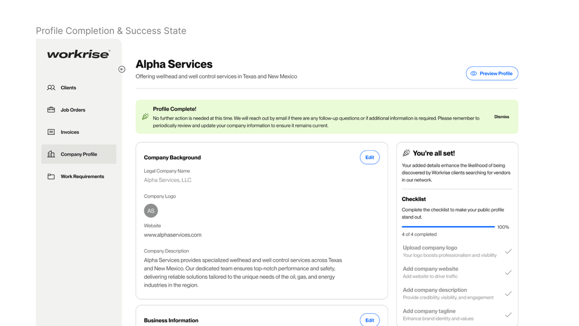Click the Job Orders briefcase icon
579x326 pixels.
click(50, 109)
